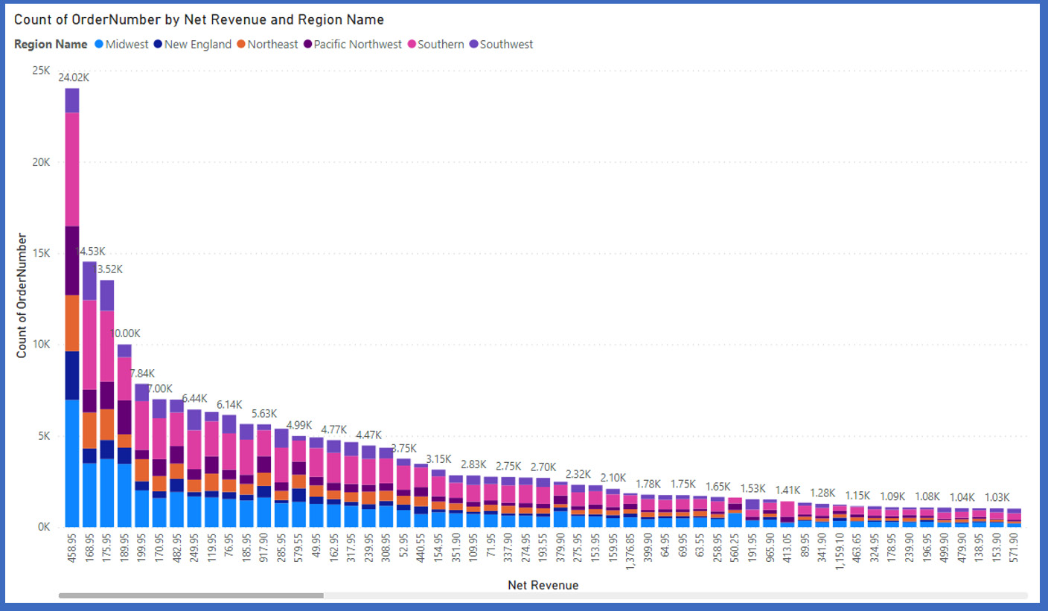Image resolution: width=1048 pixels, height=611 pixels.
Task: Select the Southwest legend label
Action: [x=506, y=45]
